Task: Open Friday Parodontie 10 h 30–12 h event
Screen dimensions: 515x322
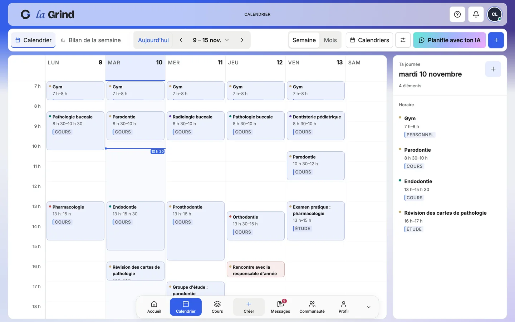Action: pos(316,166)
